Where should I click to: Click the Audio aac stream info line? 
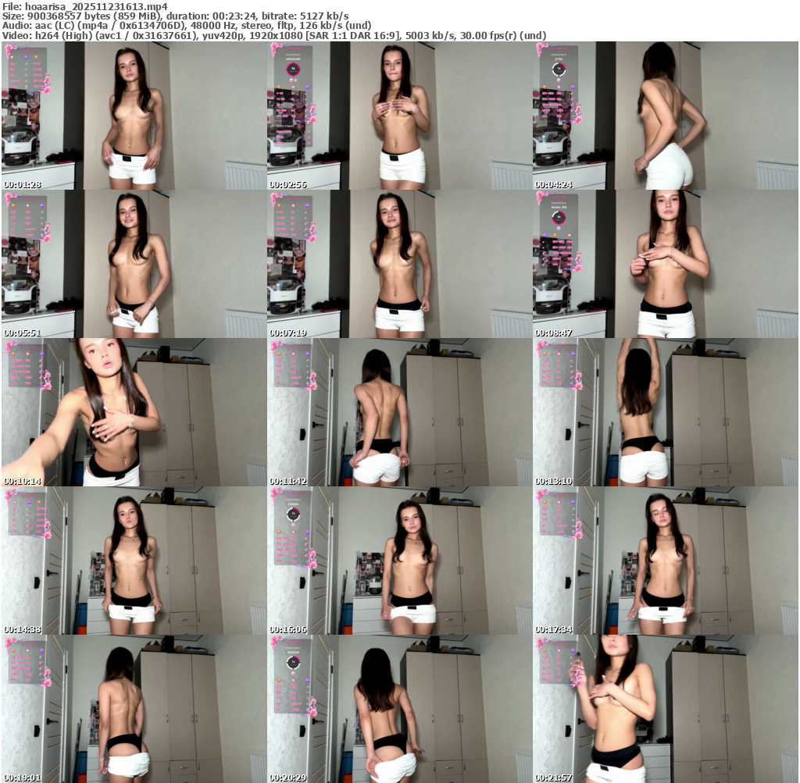tap(187, 26)
